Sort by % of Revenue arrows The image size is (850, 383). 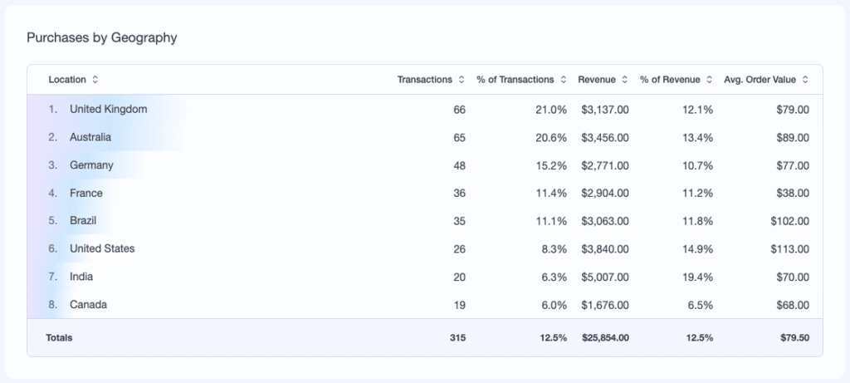(x=709, y=80)
